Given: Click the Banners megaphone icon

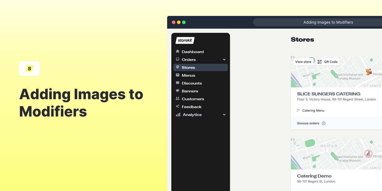Looking at the screenshot, I should tap(178, 91).
